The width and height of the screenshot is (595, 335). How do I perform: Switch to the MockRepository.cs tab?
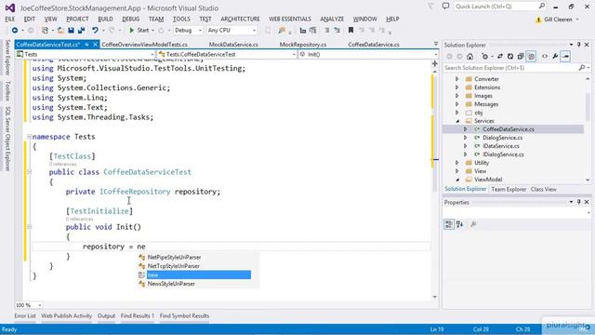[303, 45]
